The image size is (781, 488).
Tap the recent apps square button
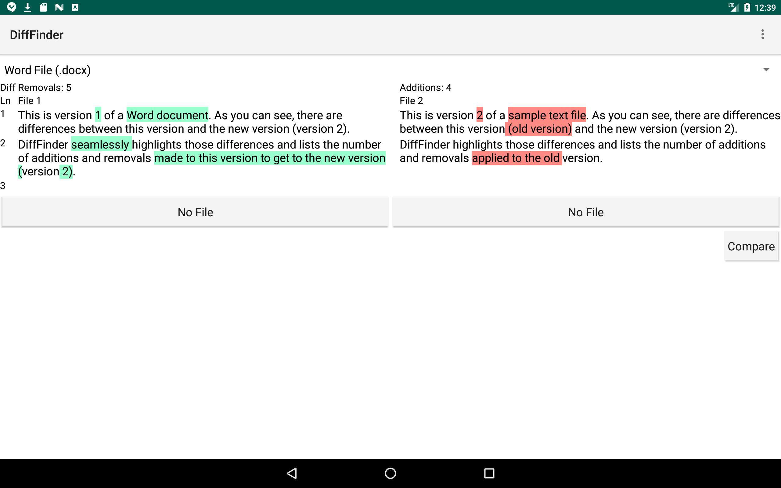coord(489,473)
